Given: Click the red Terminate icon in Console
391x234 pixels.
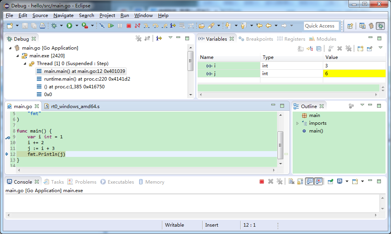Looking at the screenshot, I should click(262, 182).
